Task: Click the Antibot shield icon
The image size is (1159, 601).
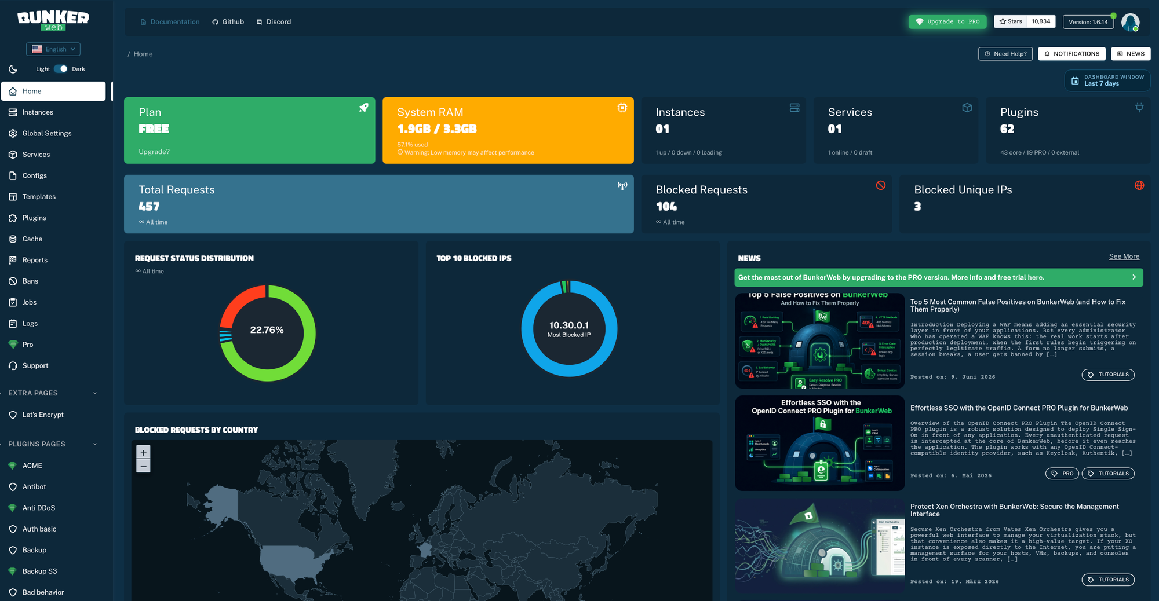Action: 13,487
